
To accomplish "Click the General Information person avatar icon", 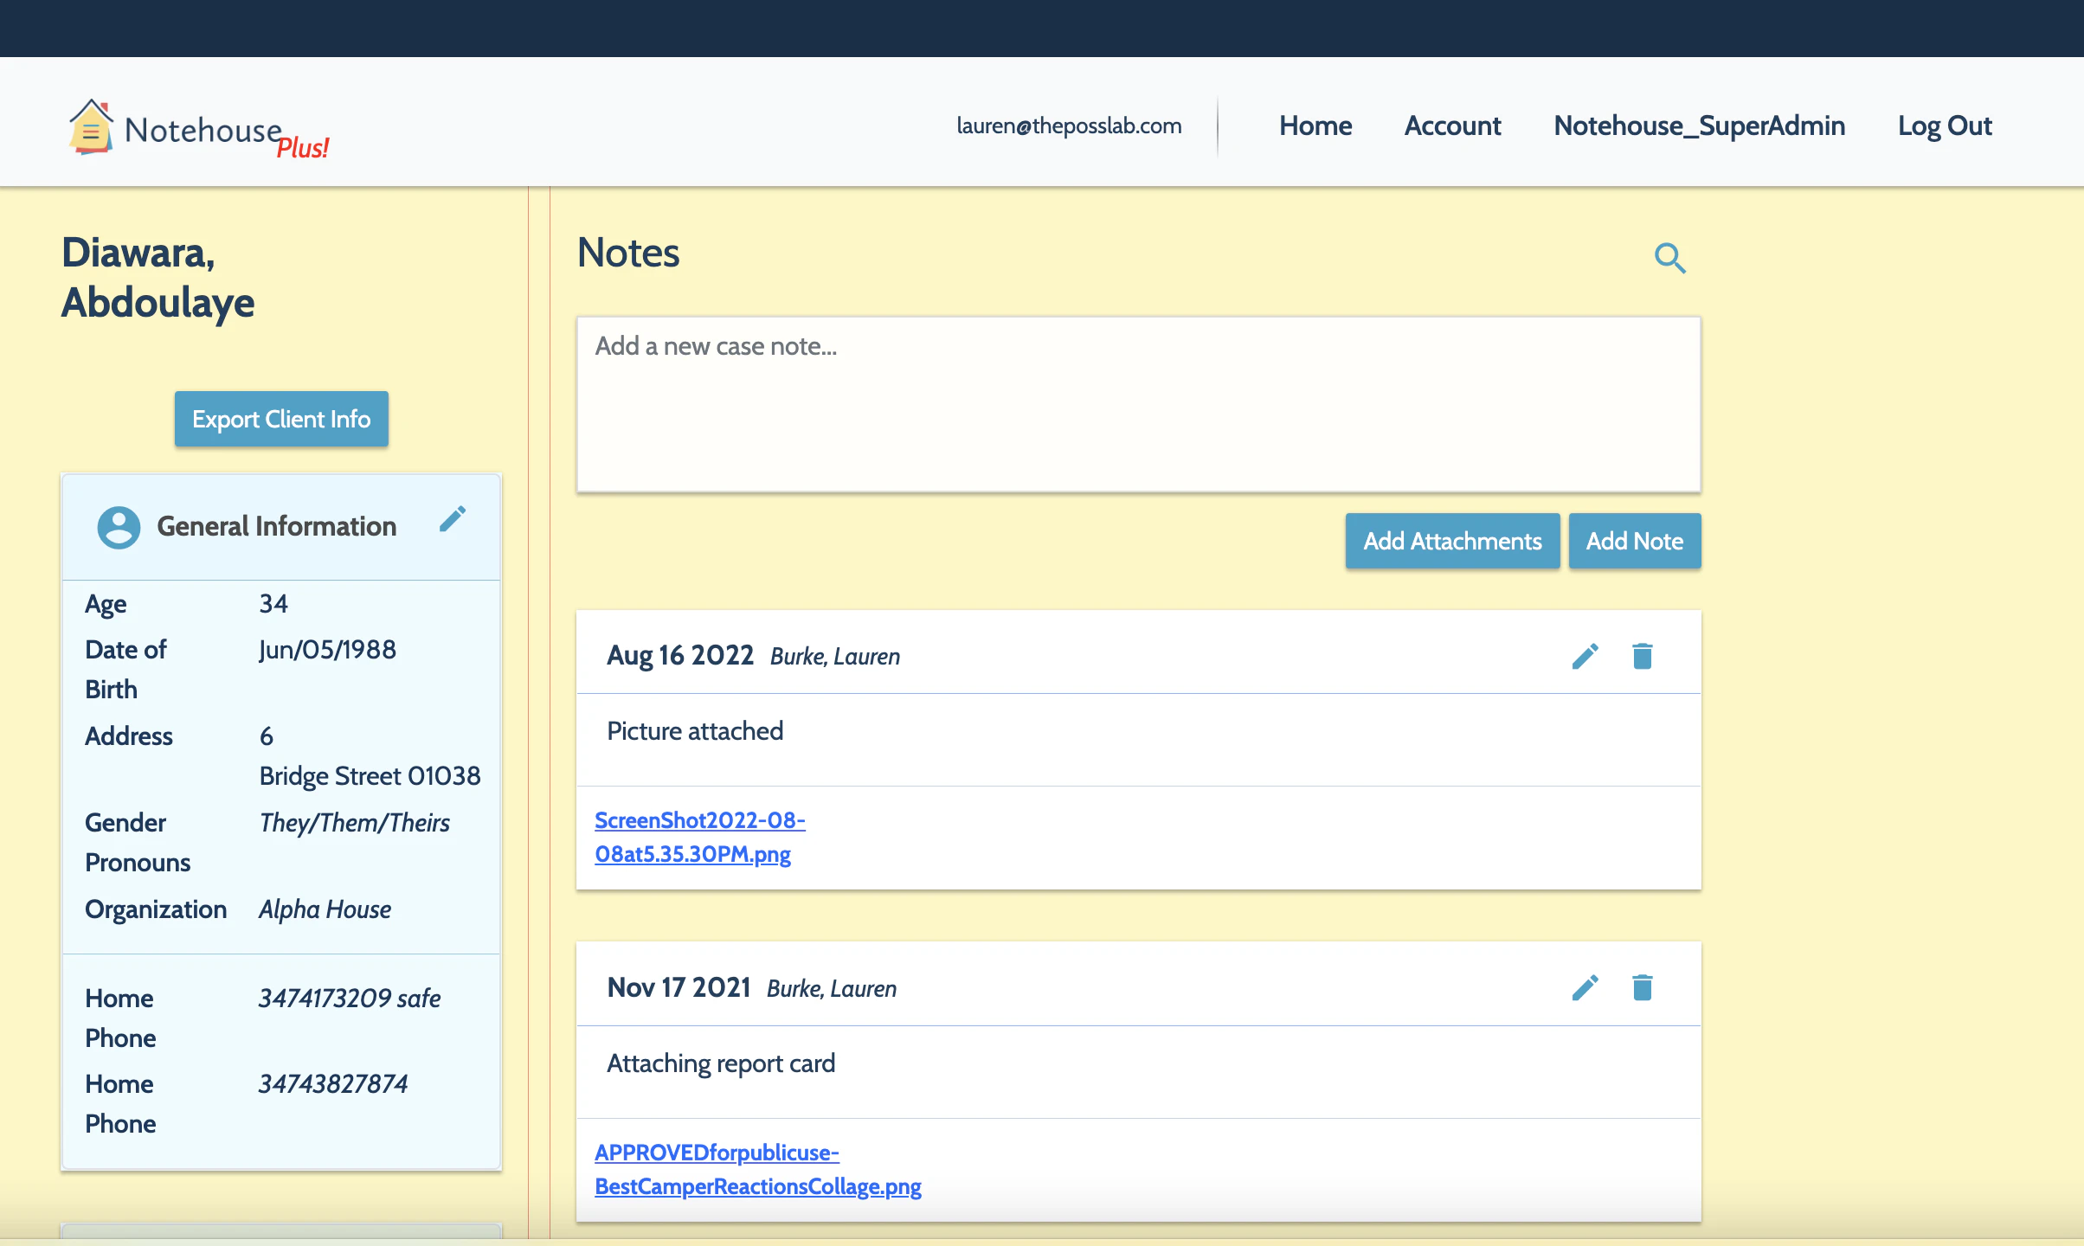I will [x=119, y=526].
